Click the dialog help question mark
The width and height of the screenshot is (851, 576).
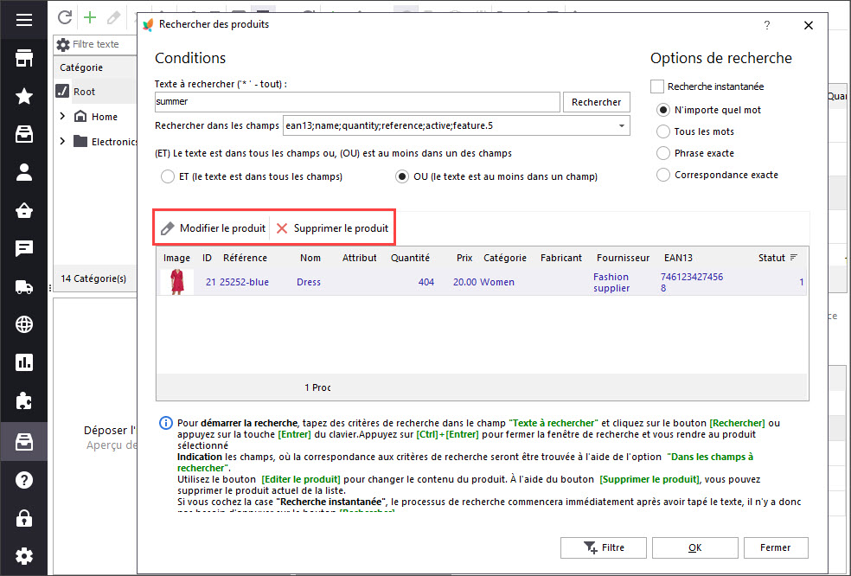767,25
